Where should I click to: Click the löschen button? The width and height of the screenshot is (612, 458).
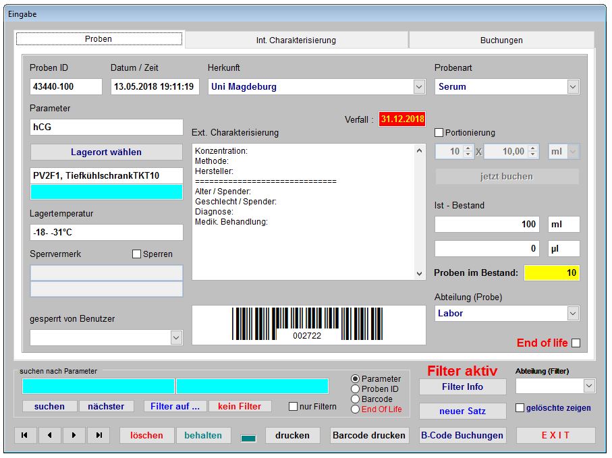coord(146,435)
